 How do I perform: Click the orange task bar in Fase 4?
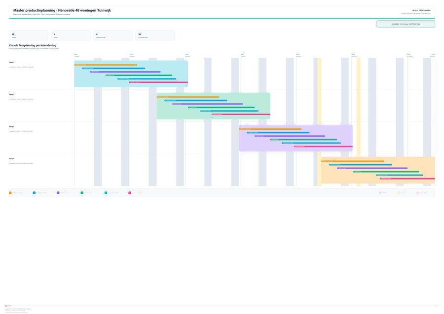pos(353,161)
